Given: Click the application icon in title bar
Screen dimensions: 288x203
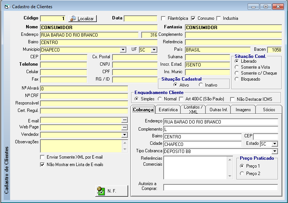Looking at the screenshot, I should click(x=7, y=7).
